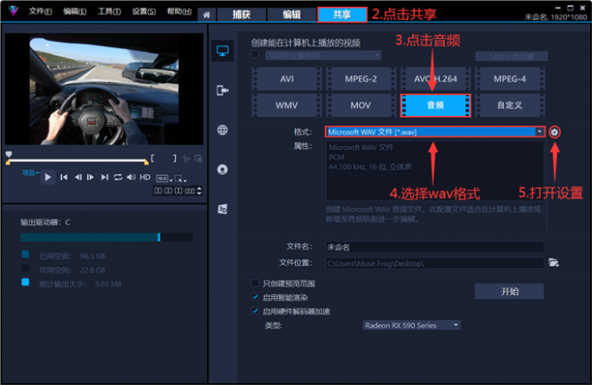Click the output drive usage bar
The width and height of the screenshot is (592, 385).
coord(107,237)
